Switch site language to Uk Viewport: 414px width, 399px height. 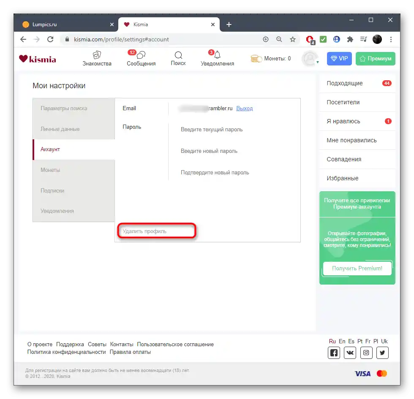click(384, 342)
